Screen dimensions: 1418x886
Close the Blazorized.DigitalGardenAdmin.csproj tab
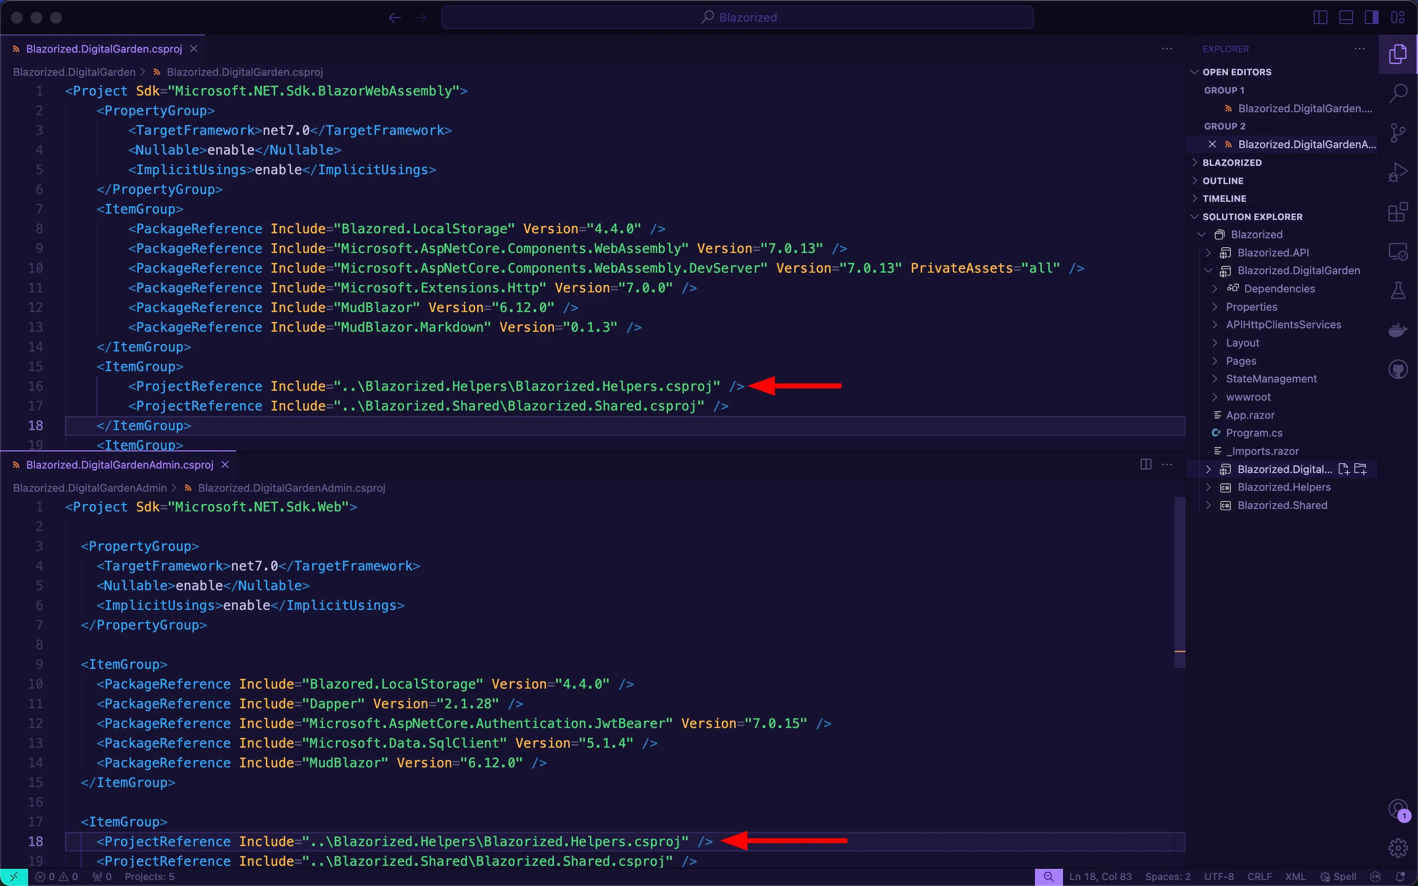[225, 465]
